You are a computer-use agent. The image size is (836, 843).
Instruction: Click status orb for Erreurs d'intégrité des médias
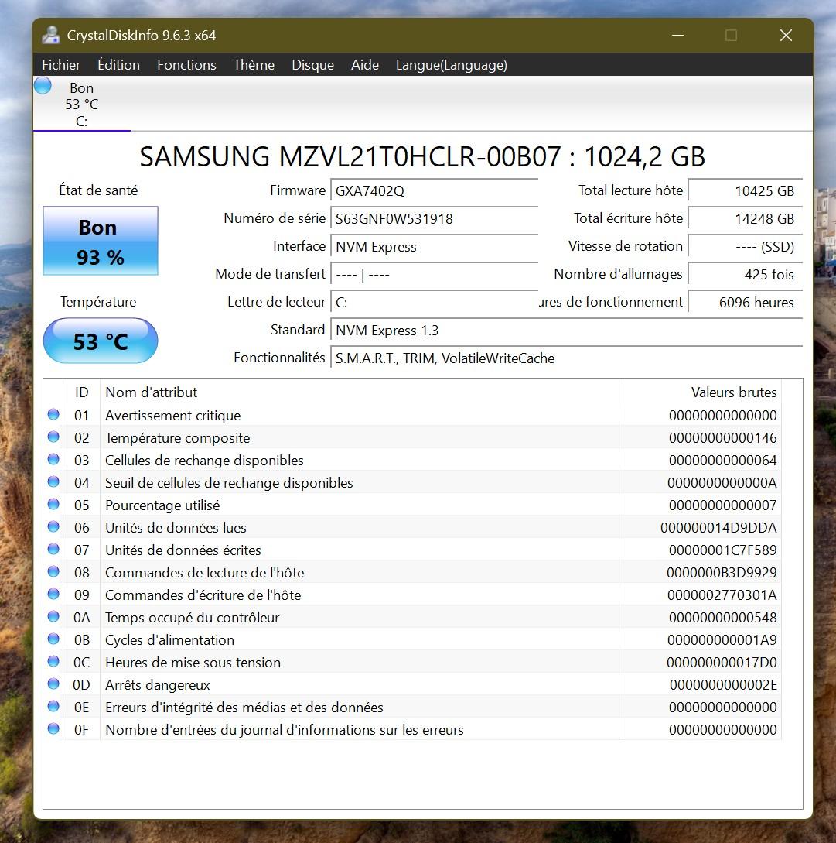53,707
